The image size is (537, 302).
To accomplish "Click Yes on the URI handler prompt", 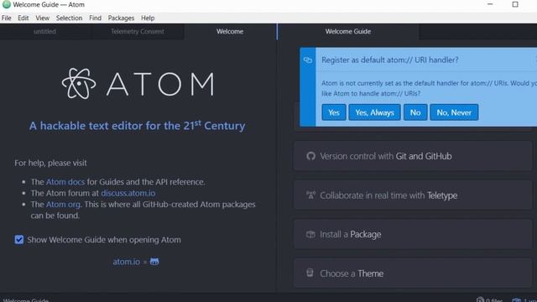I will pyautogui.click(x=334, y=112).
